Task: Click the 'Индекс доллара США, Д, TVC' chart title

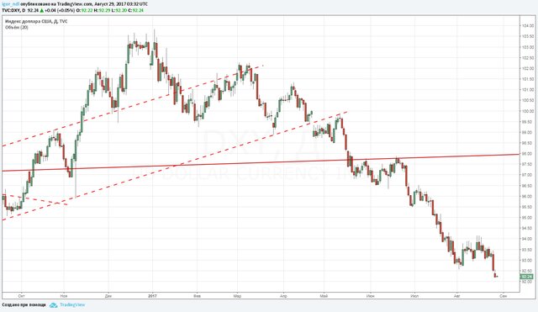Action: point(36,21)
